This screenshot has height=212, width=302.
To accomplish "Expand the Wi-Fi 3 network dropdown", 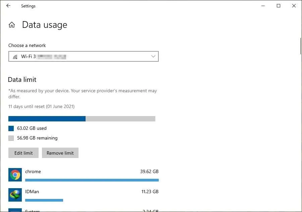I will click(x=84, y=56).
